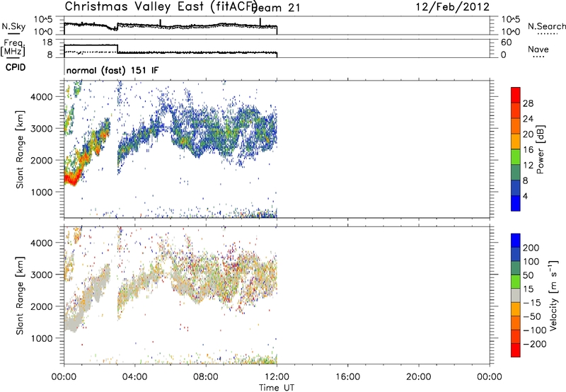566x392 pixels.
Task: Click the 'Slant Range [km]' label of power panel
Action: pyautogui.click(x=20, y=149)
